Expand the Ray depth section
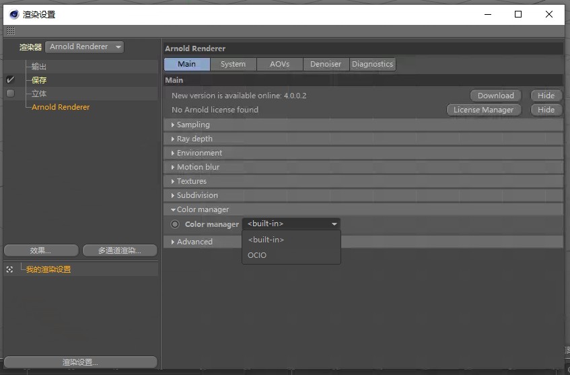570x375 pixels. pyautogui.click(x=363, y=139)
